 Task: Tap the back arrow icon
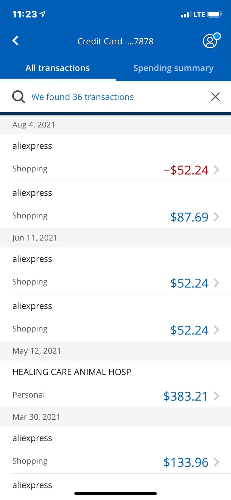15,41
